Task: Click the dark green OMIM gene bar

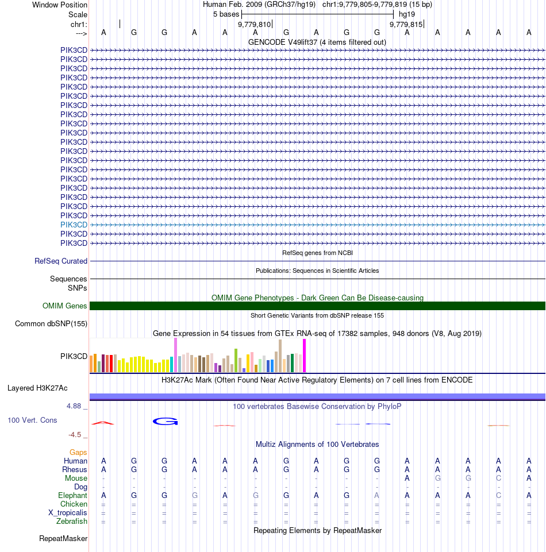Action: pos(317,306)
